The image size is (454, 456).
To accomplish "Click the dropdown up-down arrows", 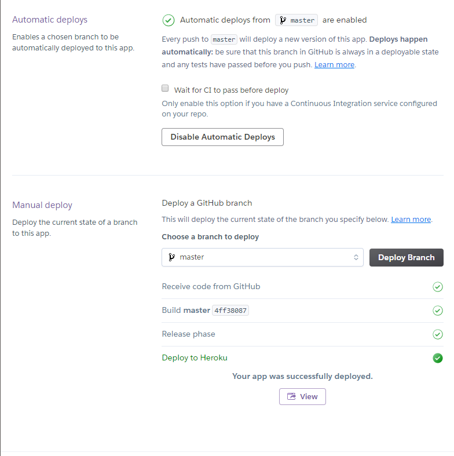I will [x=356, y=257].
